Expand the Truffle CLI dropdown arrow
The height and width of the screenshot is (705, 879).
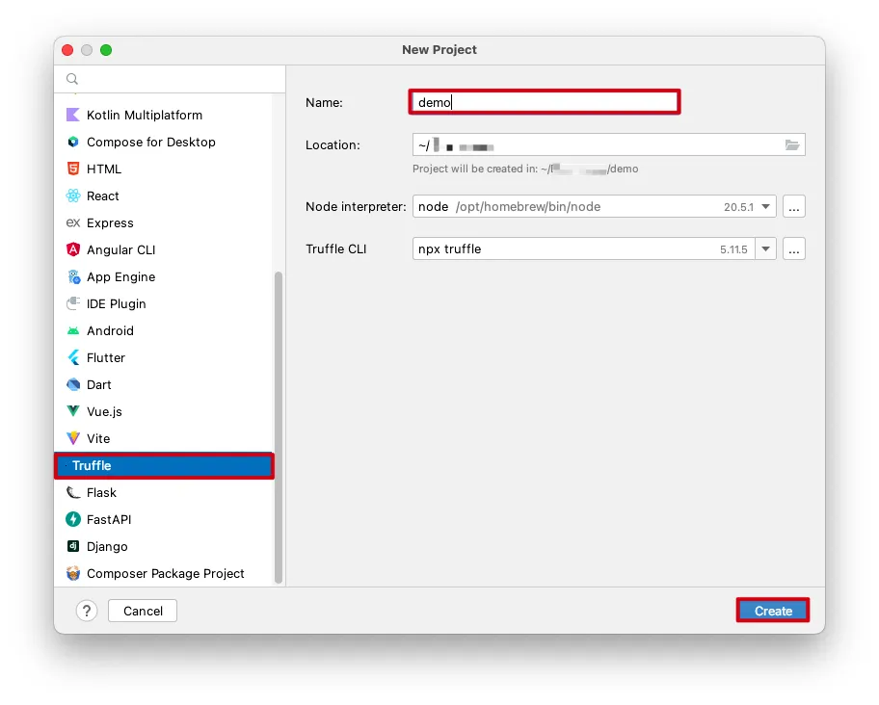(x=766, y=248)
